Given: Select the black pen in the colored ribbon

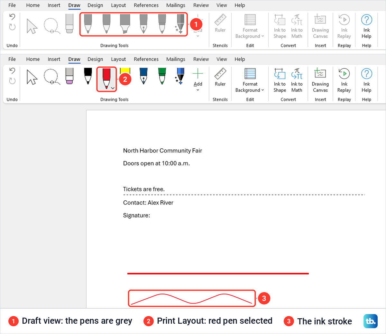Looking at the screenshot, I should [88, 76].
